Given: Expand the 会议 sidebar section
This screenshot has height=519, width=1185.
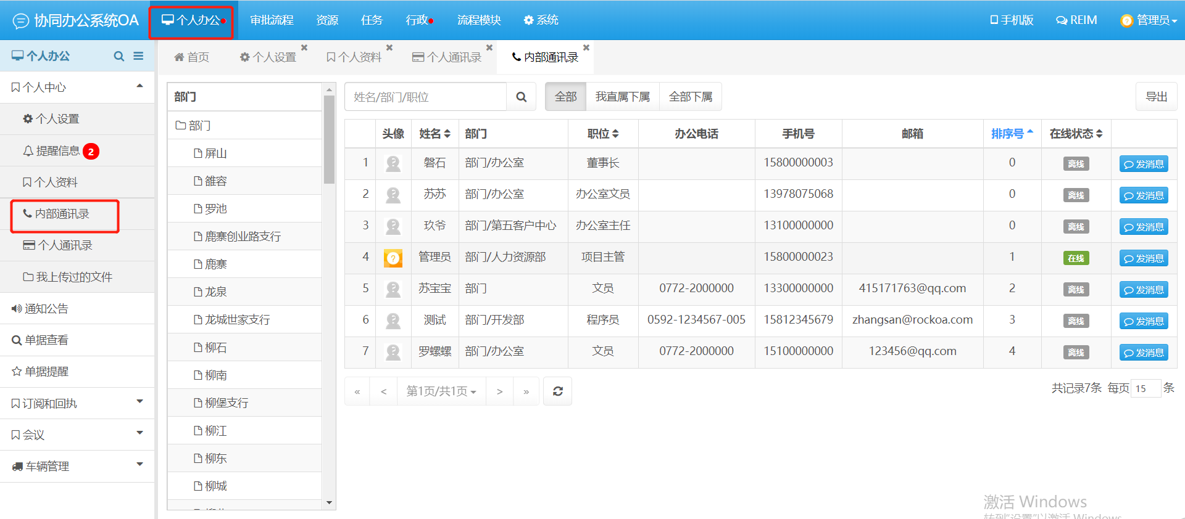Looking at the screenshot, I should (x=77, y=435).
